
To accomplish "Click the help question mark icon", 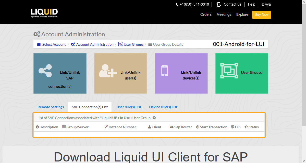I will point(154,118).
